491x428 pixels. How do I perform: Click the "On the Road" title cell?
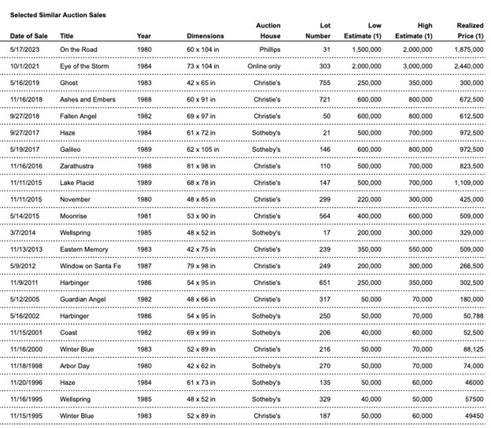point(78,50)
